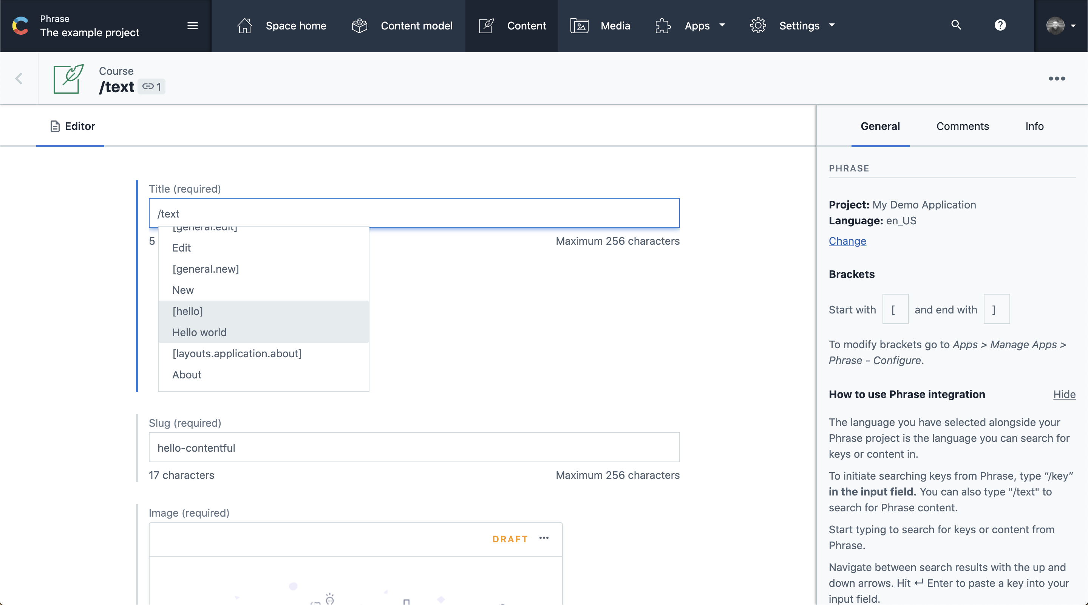Open the entry actions three-dot menu
Screen dimensions: 1088x605
click(1057, 79)
